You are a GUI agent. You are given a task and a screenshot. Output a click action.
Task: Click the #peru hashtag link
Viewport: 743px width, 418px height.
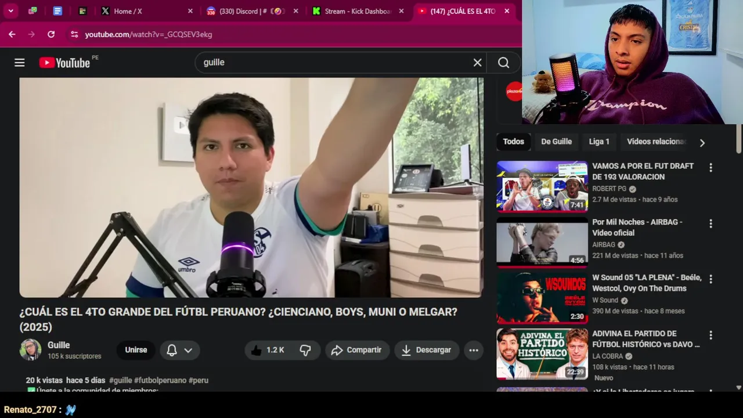click(198, 380)
